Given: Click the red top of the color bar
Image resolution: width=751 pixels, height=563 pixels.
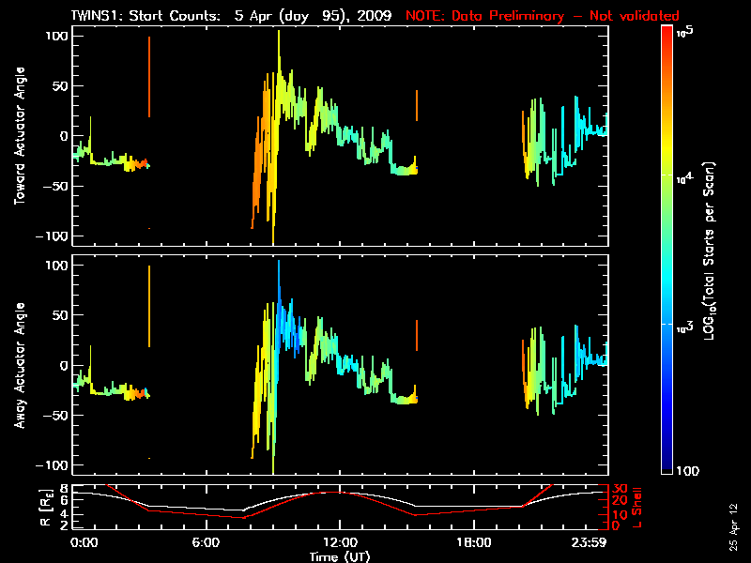Looking at the screenshot, I should click(667, 31).
